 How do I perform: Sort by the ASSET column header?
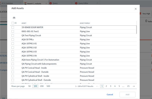pos(24,23)
